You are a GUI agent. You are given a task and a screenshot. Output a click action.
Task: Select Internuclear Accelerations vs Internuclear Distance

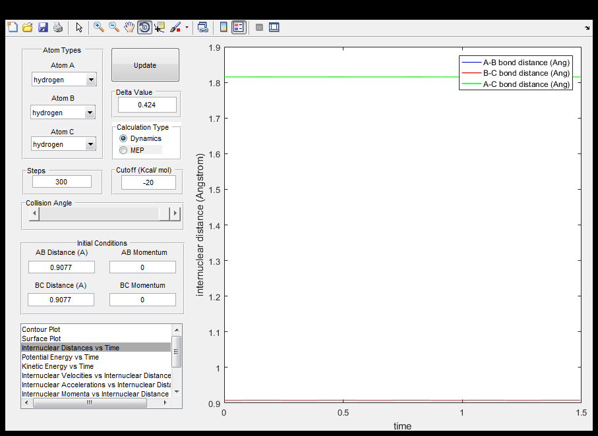point(96,385)
